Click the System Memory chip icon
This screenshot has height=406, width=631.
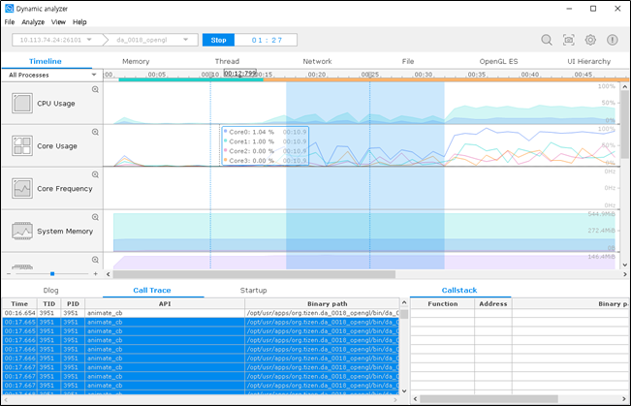(x=21, y=232)
